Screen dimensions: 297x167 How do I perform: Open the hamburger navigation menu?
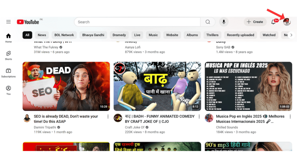[8, 21]
